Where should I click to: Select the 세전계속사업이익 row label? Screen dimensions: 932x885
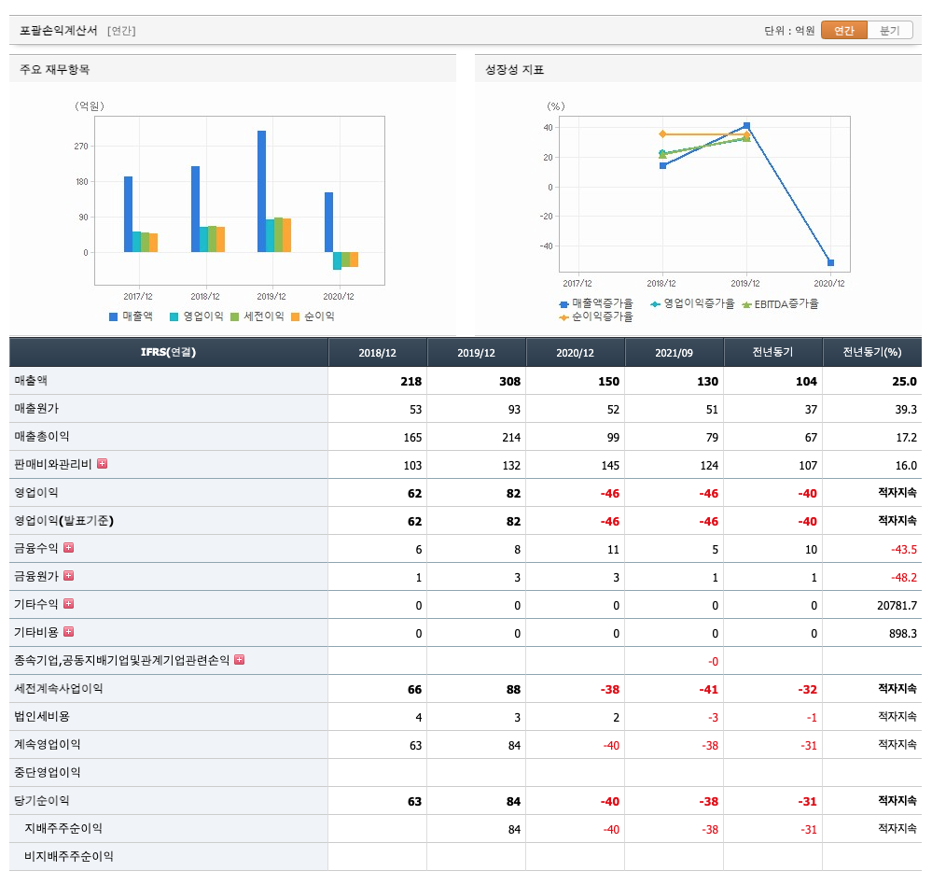pos(58,688)
